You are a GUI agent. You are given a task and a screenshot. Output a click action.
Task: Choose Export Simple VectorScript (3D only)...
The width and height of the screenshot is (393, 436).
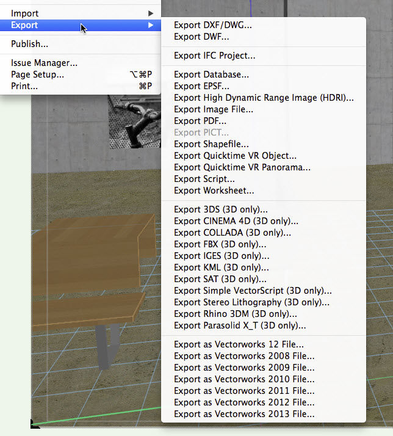point(264,291)
